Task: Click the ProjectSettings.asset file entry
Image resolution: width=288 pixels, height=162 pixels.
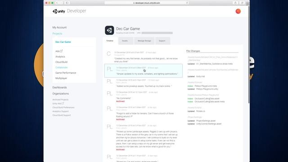Action: (x=206, y=121)
